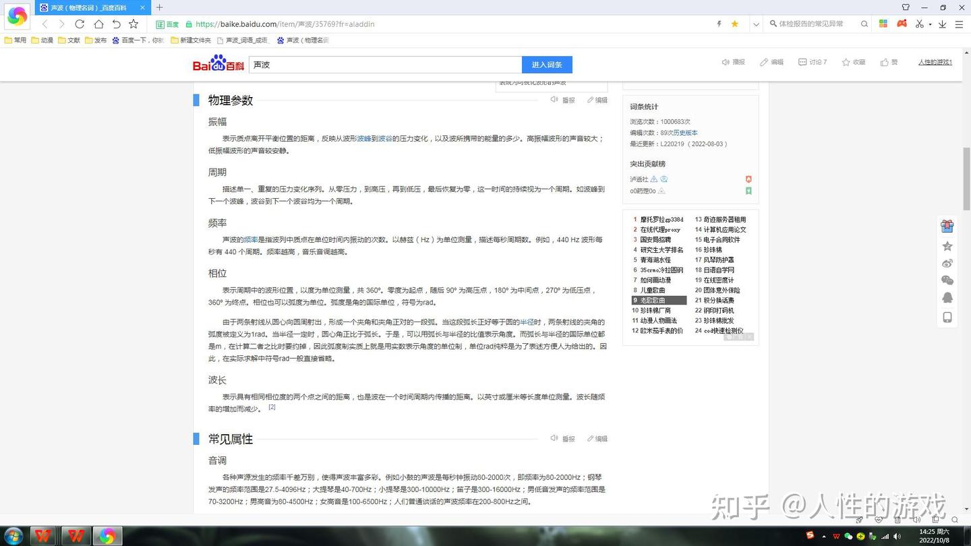Open the 历史版本 link

[x=685, y=132]
